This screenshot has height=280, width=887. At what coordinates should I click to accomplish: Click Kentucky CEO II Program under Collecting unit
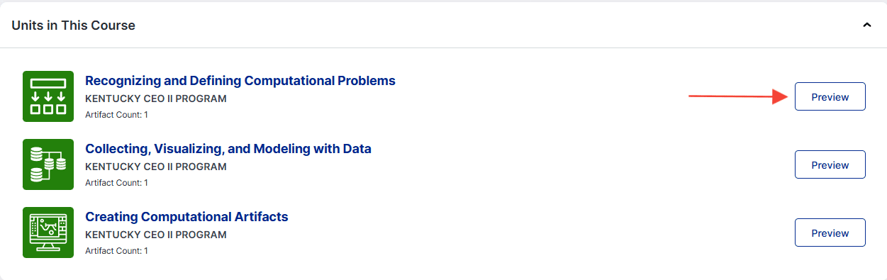pos(156,167)
